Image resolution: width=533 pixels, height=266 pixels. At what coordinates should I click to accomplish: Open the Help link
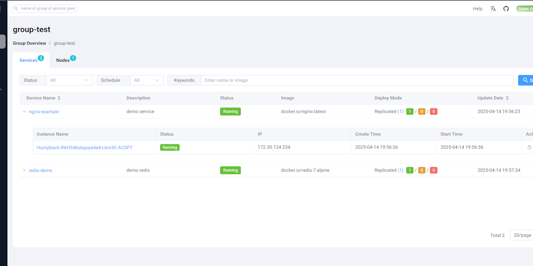(x=478, y=9)
